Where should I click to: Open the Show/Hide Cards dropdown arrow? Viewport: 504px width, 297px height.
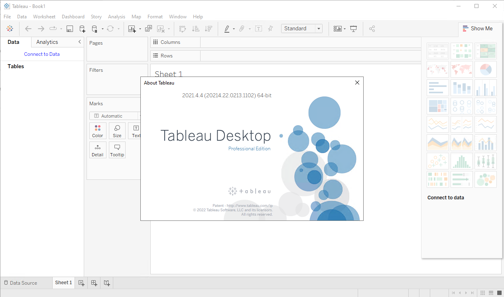coord(345,29)
